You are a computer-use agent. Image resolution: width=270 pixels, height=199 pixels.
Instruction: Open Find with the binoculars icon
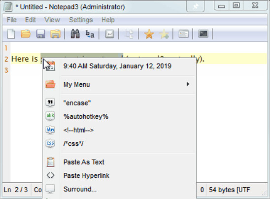[75, 33]
